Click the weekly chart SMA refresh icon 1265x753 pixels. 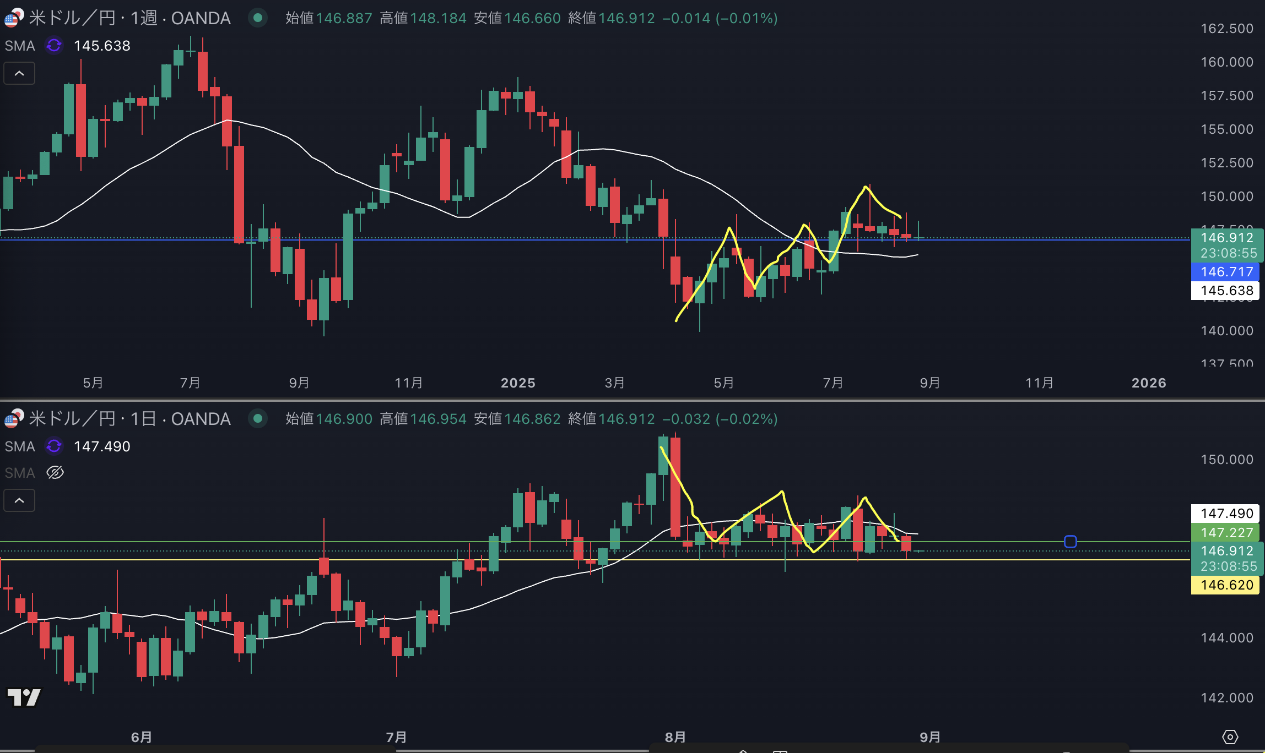tap(54, 45)
